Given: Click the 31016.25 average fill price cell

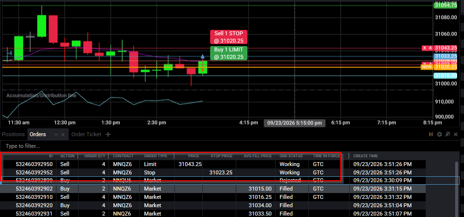Looking at the screenshot, I should (260, 197).
